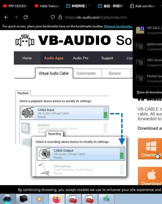Open the second bilibili tab
The width and height of the screenshot is (162, 204).
click(111, 6)
